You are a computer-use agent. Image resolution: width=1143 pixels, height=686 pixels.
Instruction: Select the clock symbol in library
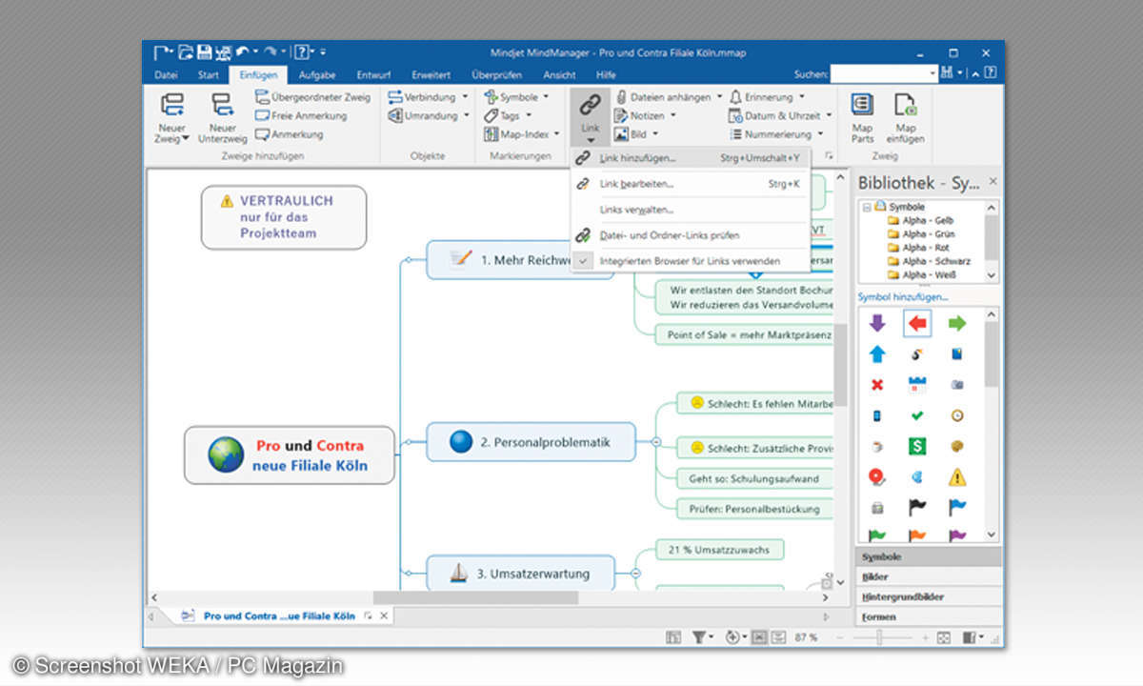tap(957, 415)
